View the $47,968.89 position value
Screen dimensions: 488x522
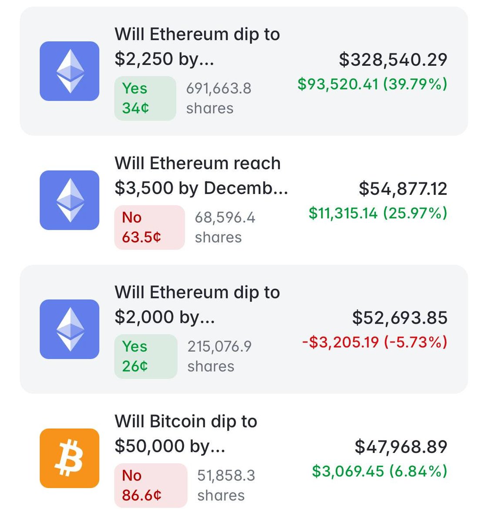pyautogui.click(x=401, y=447)
